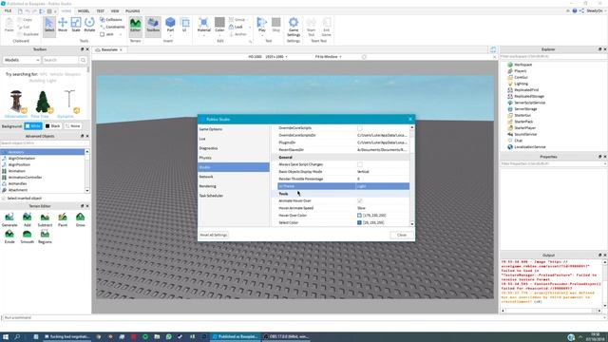
Task: Select Diagnostics settings category
Action: (x=234, y=148)
